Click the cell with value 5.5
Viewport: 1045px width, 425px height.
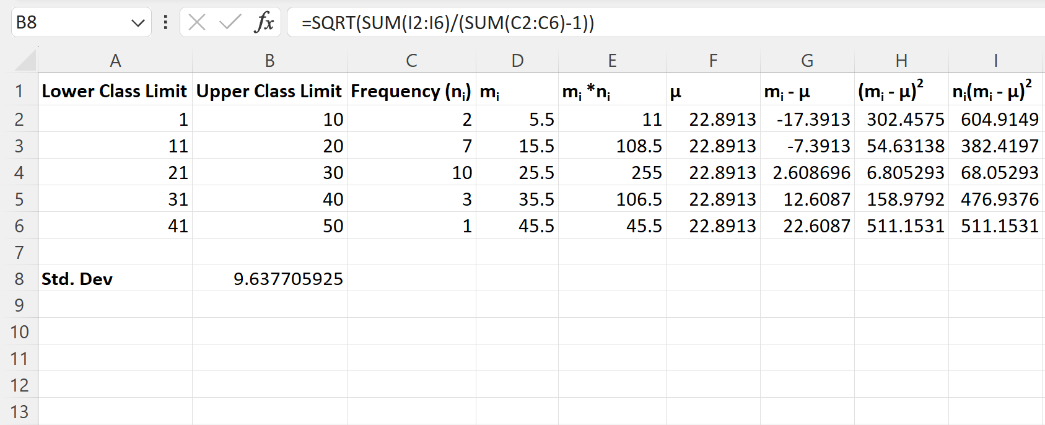(517, 119)
